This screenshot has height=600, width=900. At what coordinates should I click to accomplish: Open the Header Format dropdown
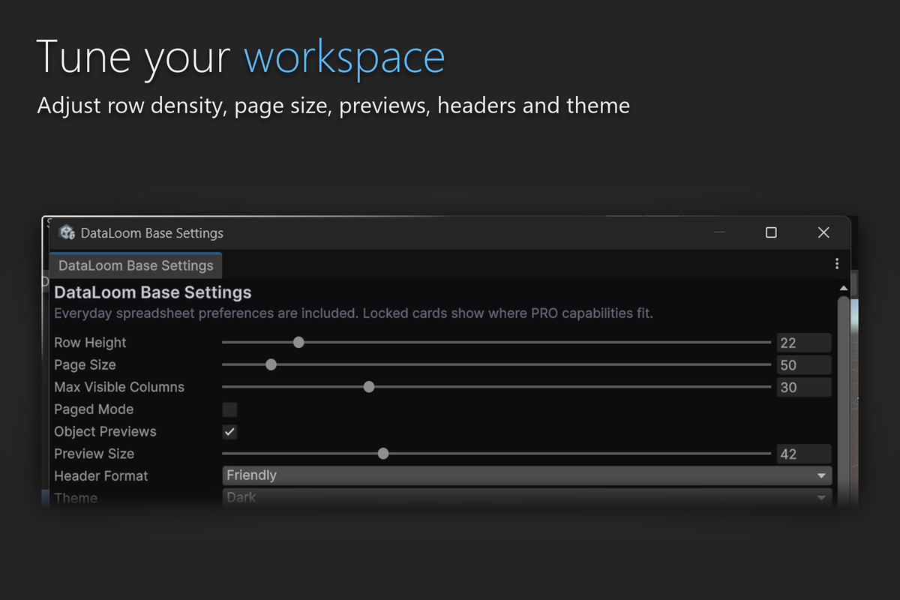pos(527,475)
